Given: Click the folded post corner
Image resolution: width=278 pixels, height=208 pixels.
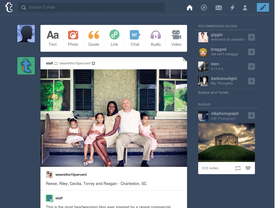Looking at the screenshot, I should [x=185, y=59].
